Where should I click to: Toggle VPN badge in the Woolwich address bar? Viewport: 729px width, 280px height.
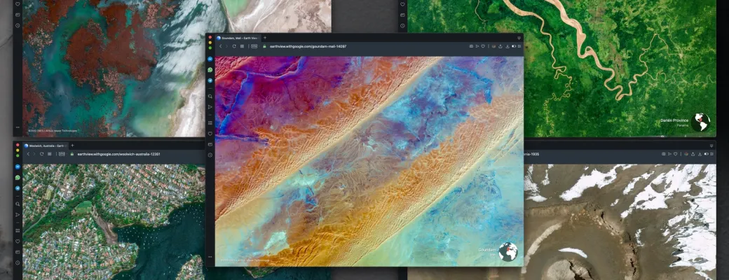pyautogui.click(x=62, y=154)
